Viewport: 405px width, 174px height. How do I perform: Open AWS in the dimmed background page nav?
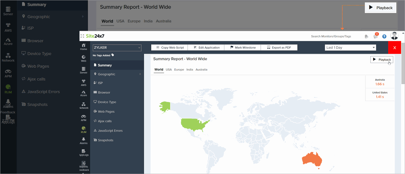[8, 27]
